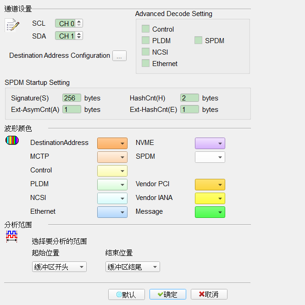
Task: Open Message color dropdown
Action: point(210,212)
